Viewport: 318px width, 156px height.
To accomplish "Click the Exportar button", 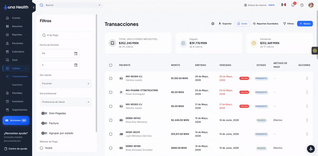I will [x=225, y=24].
